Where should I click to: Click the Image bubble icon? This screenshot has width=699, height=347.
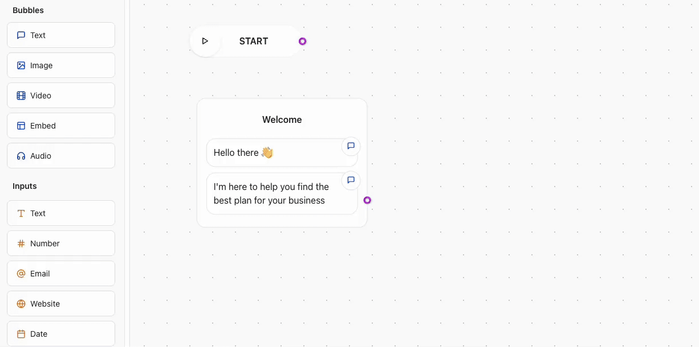(x=21, y=65)
